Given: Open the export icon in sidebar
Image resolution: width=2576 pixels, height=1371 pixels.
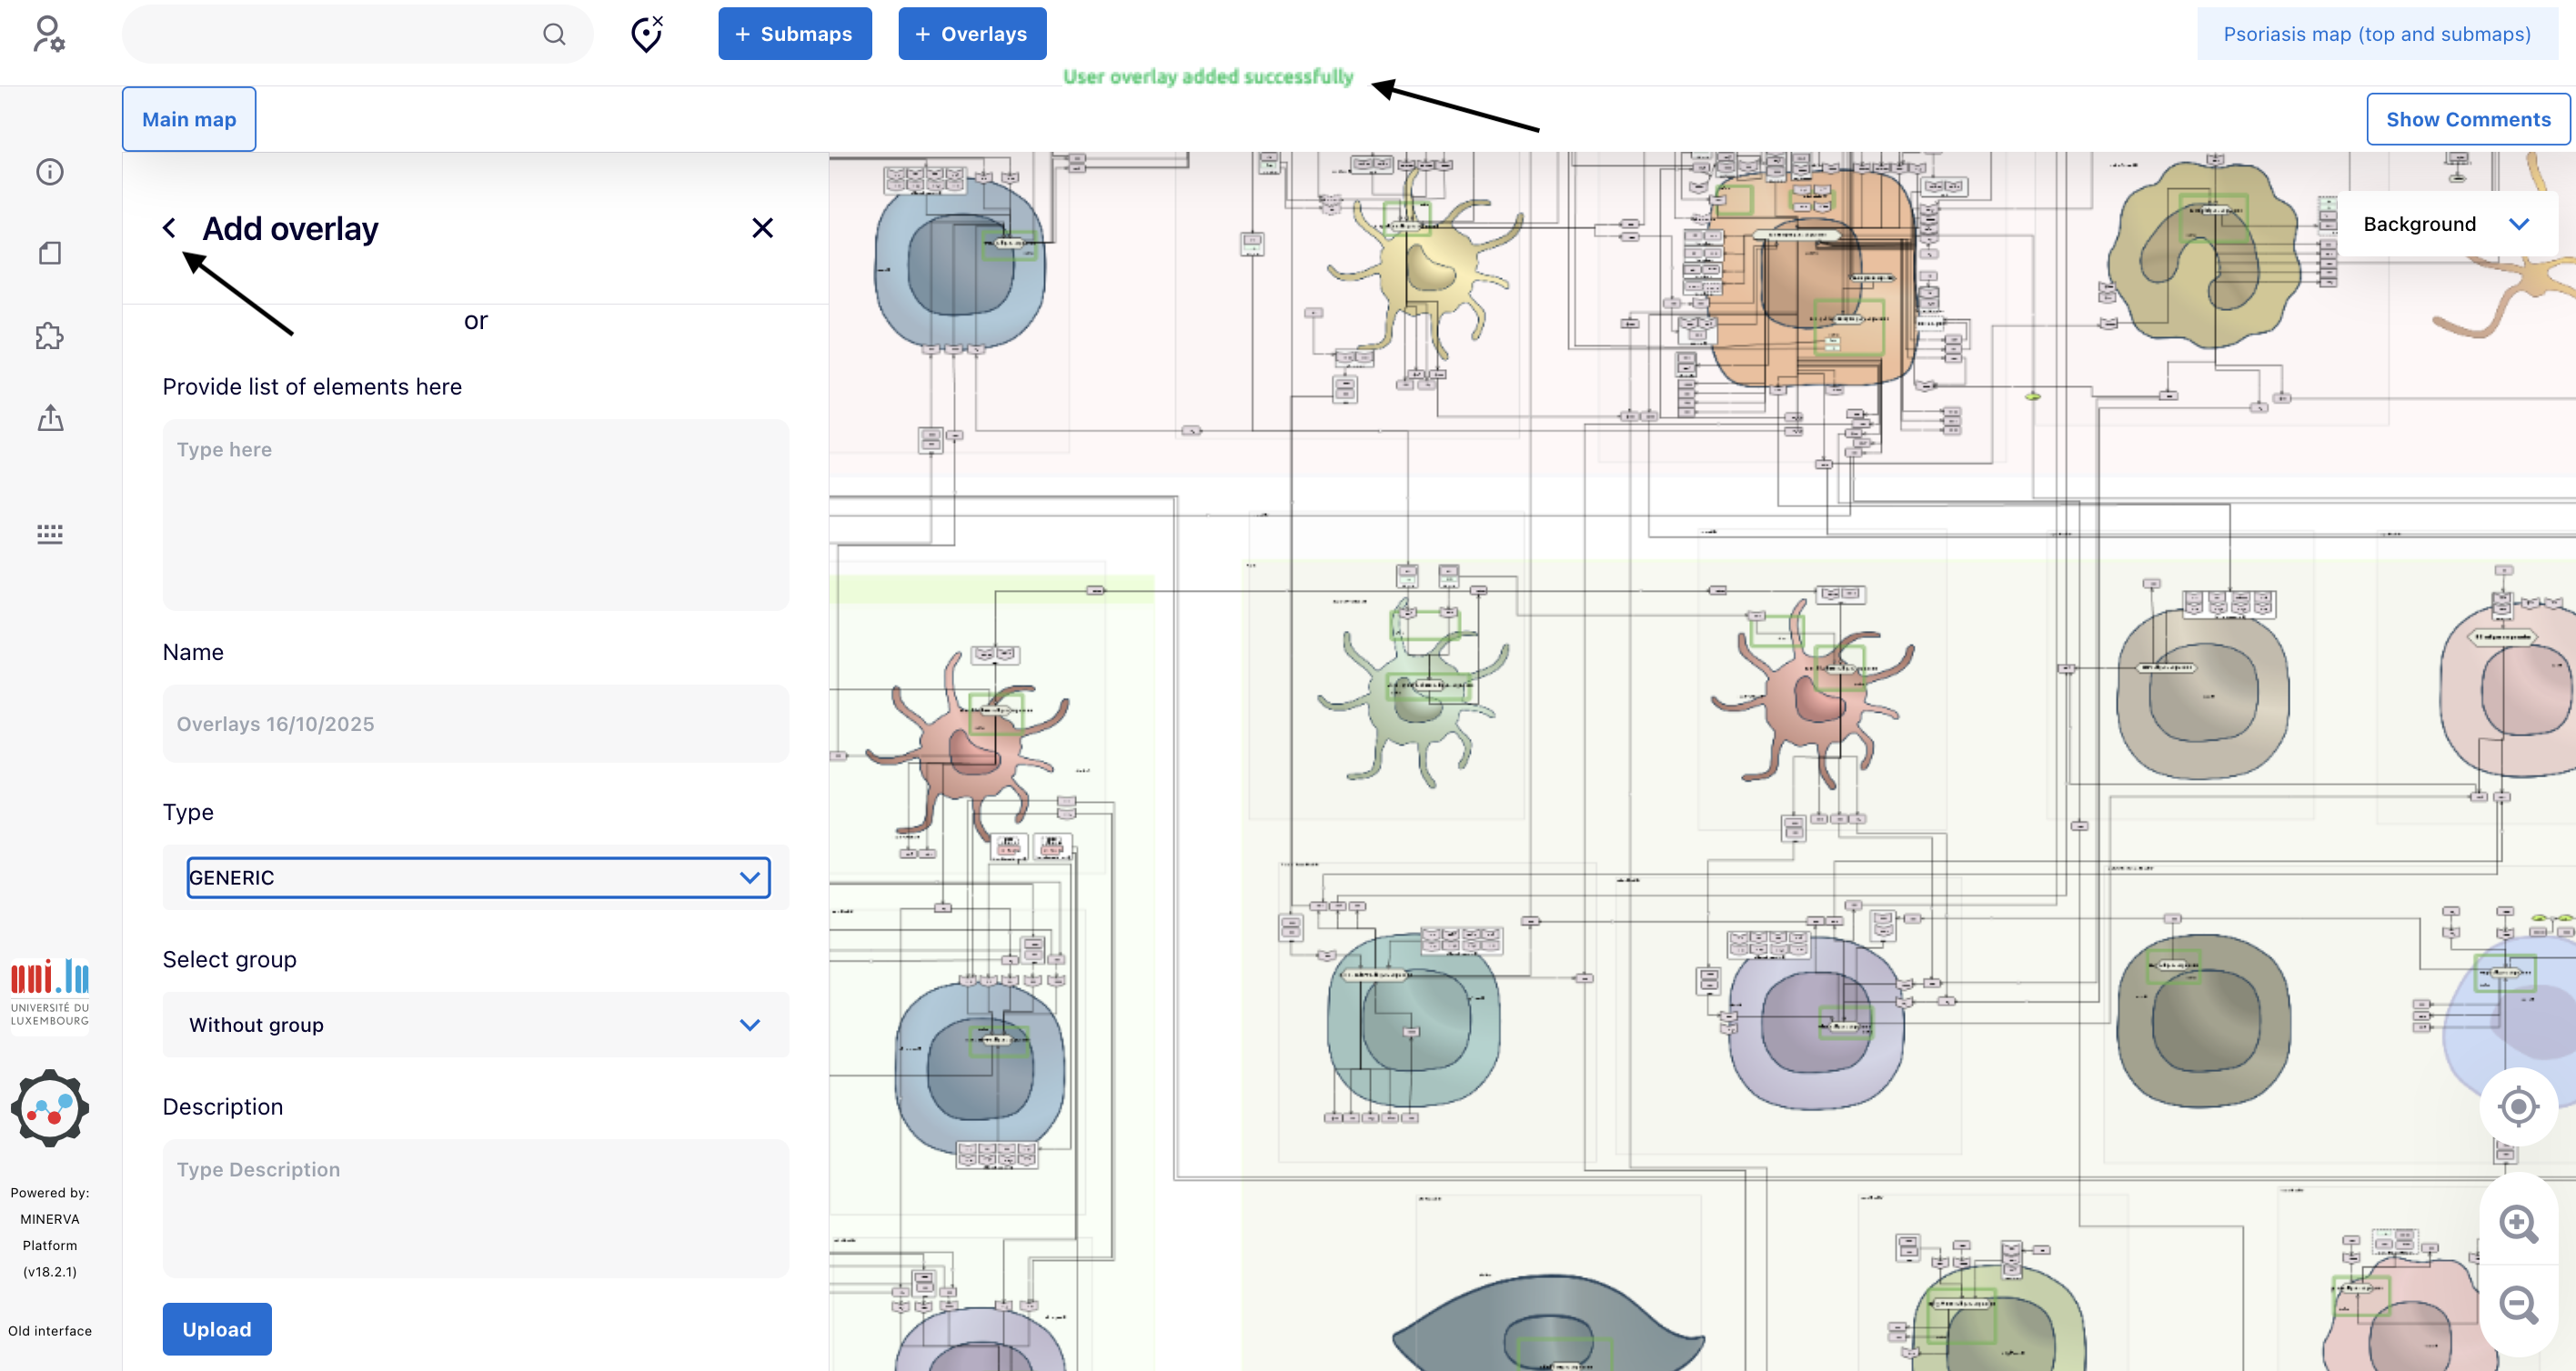Looking at the screenshot, I should 50,417.
